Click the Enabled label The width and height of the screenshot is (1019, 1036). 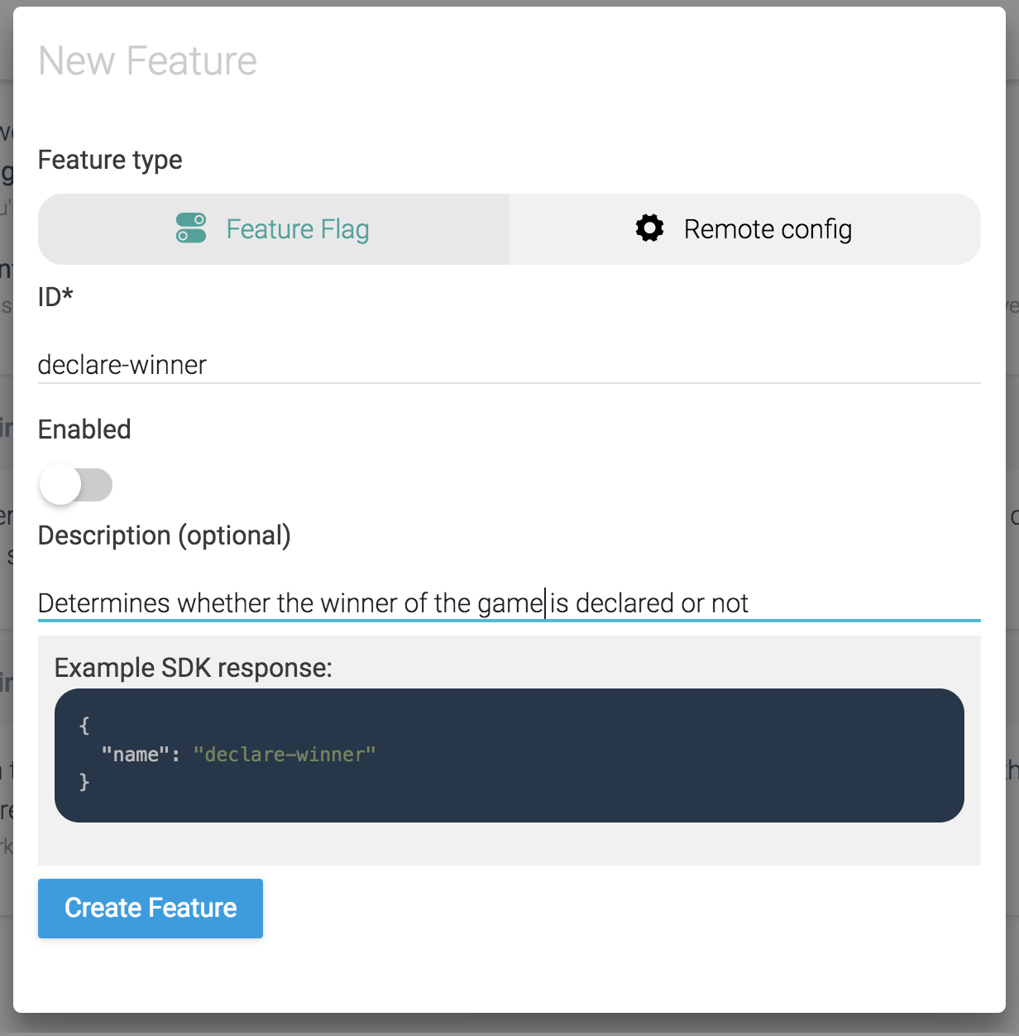pyautogui.click(x=84, y=429)
